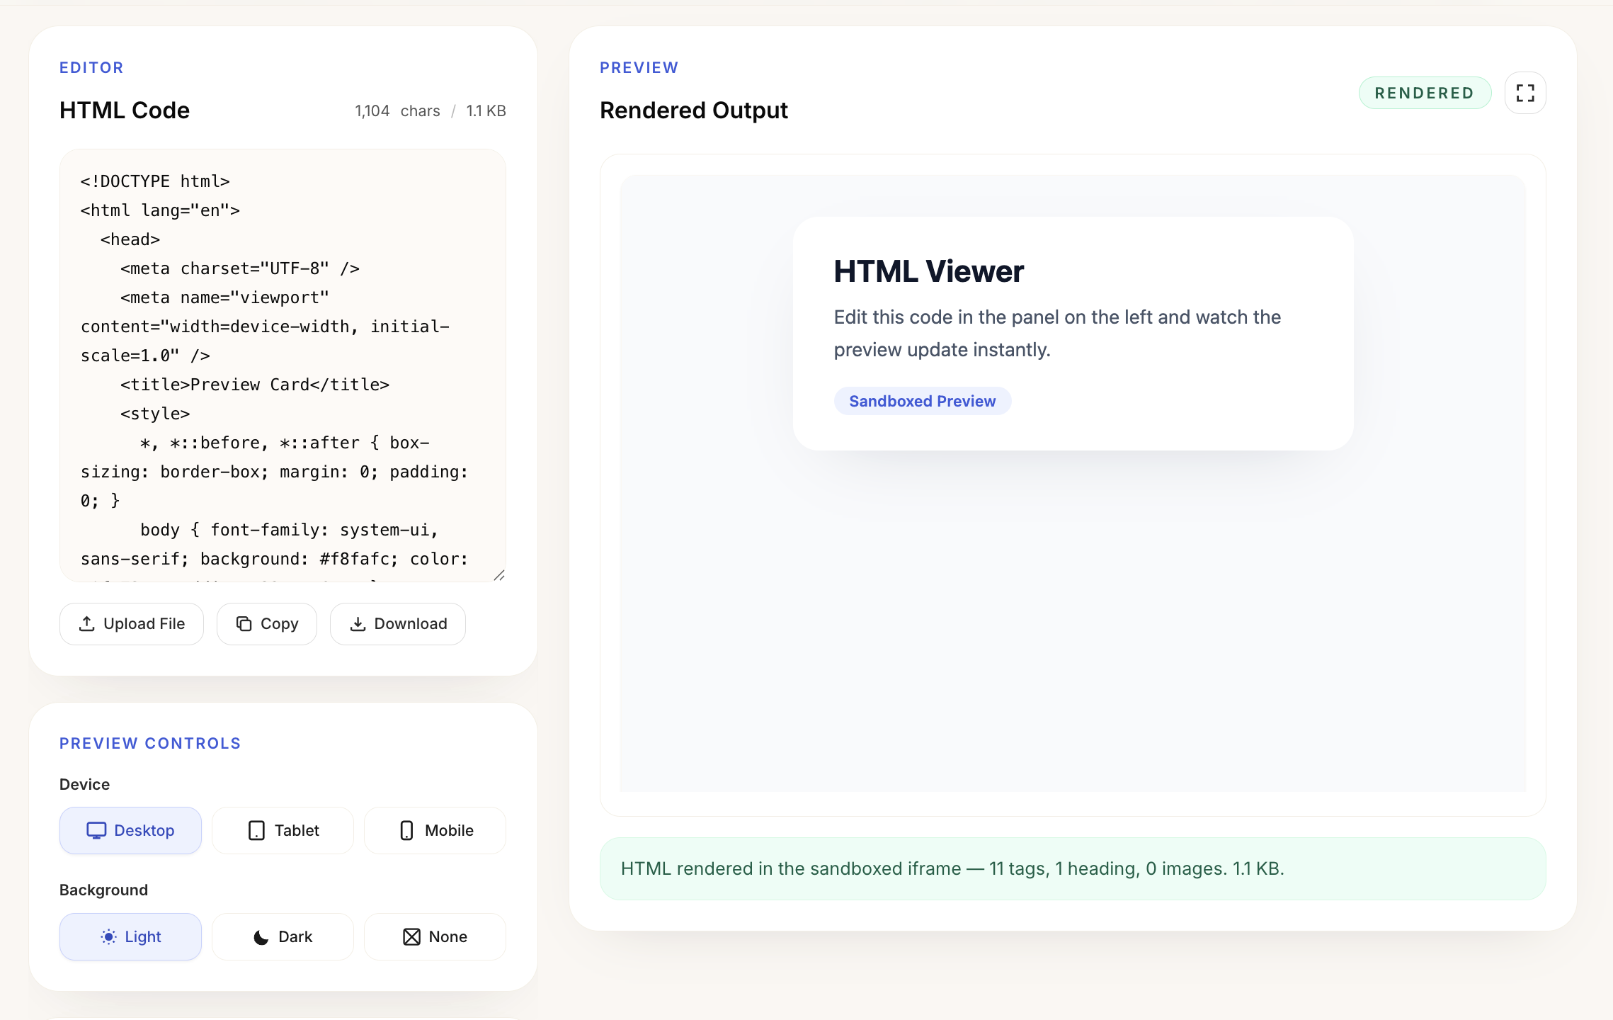Click the editor resize handle corner

coord(499,575)
